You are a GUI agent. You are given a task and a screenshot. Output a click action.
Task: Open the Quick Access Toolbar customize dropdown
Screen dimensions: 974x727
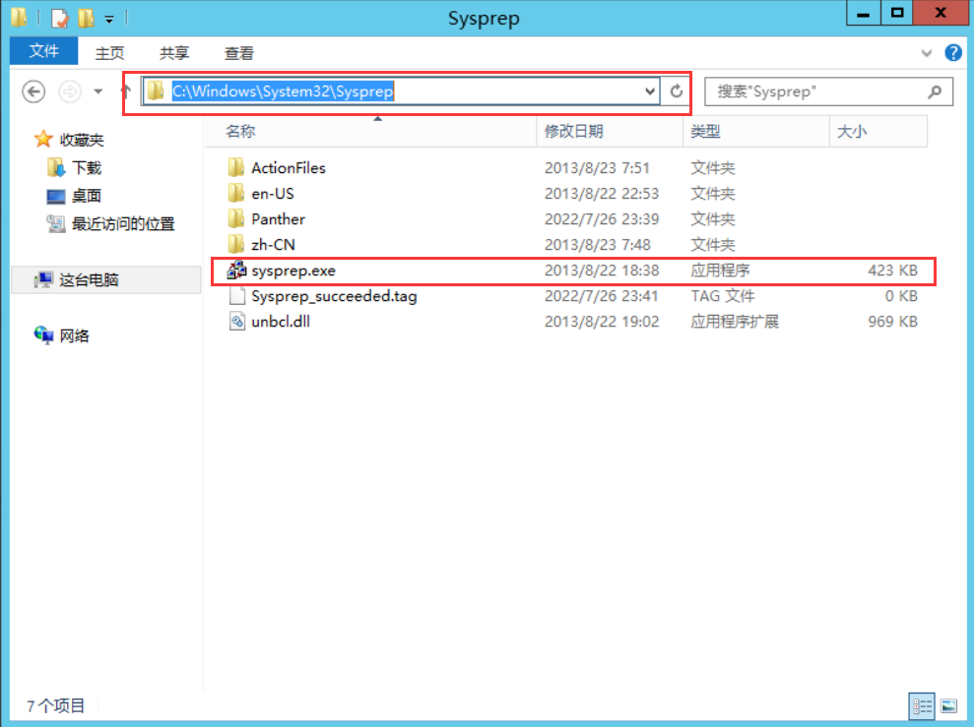pos(109,20)
